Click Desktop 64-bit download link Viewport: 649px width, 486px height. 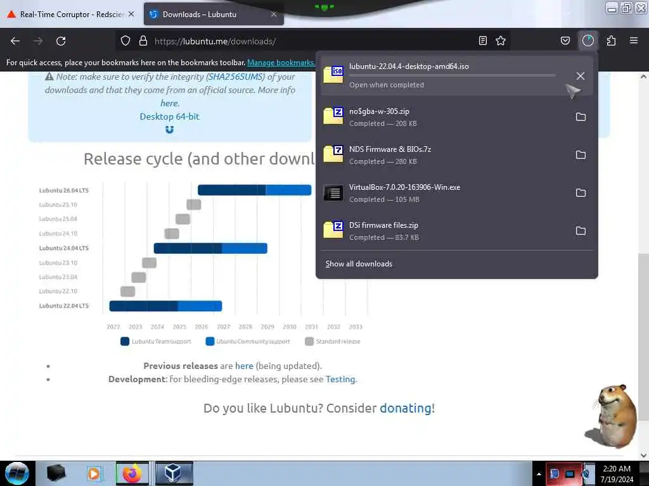[x=170, y=116]
